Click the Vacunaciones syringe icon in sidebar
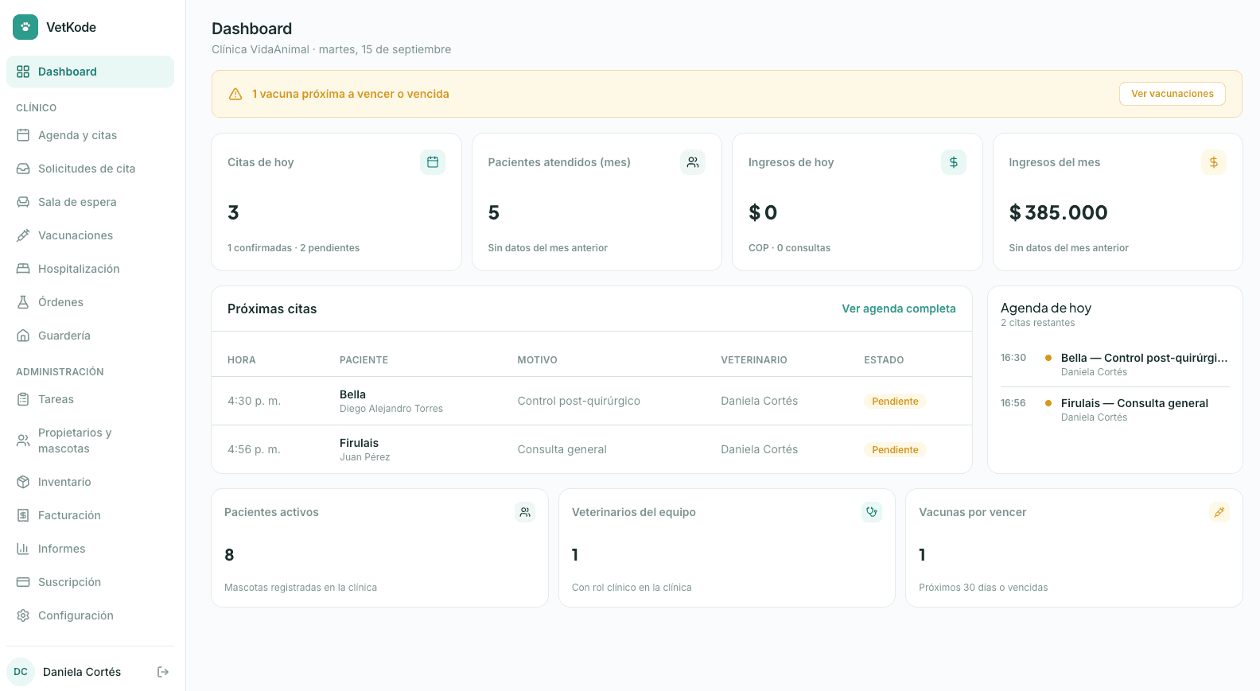Screen dimensions: 1260x691 (x=23, y=235)
